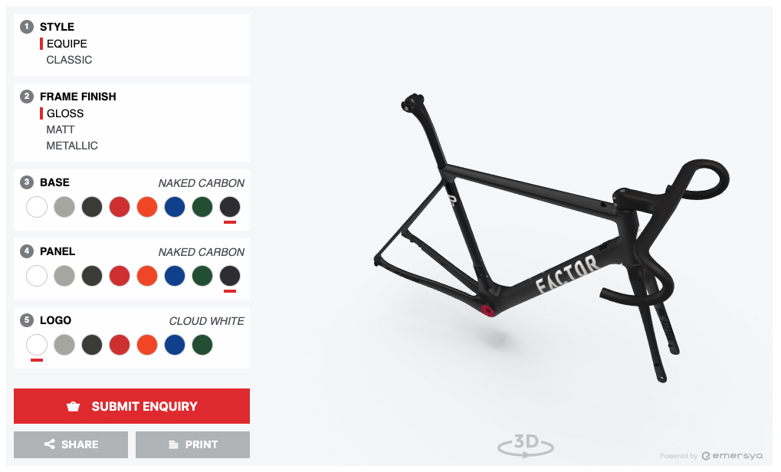781x472 pixels.
Task: Click the basket icon on Submit Enquiry
Action: coord(74,406)
